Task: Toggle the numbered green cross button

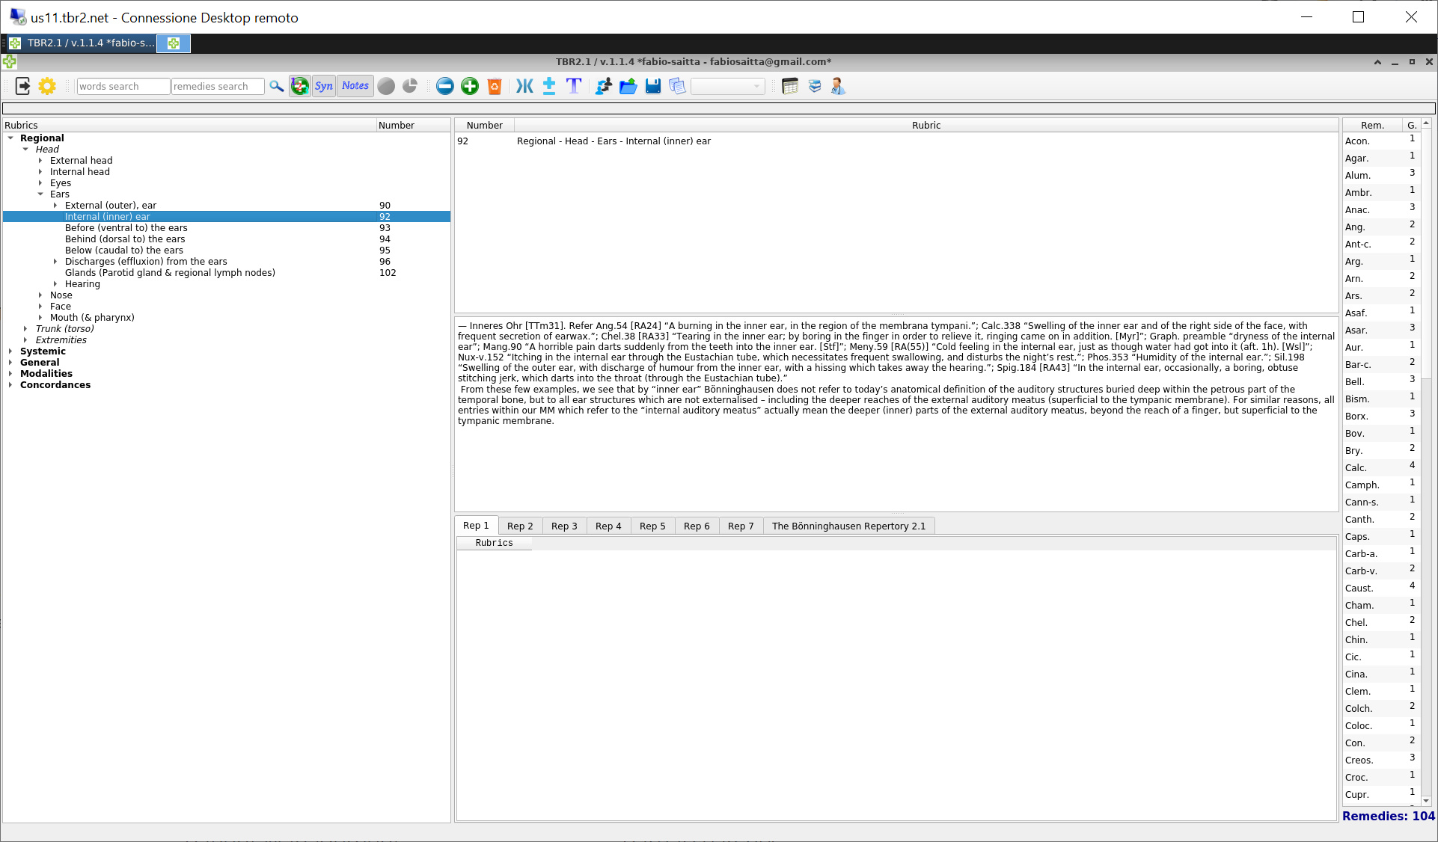Action: point(300,86)
